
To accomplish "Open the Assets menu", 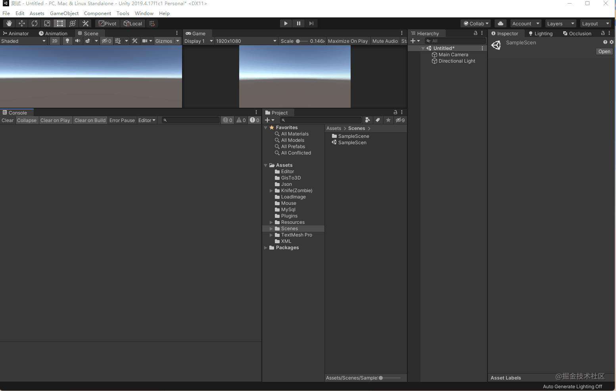I will pyautogui.click(x=37, y=13).
